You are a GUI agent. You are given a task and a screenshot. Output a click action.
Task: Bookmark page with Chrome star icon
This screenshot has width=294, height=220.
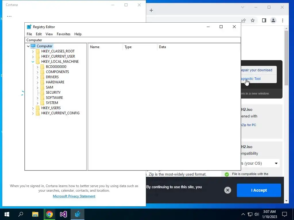pyautogui.click(x=253, y=20)
